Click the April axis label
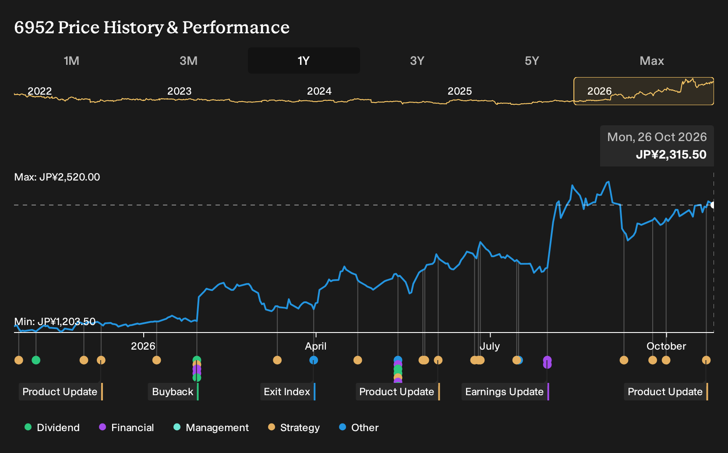The height and width of the screenshot is (453, 728). [315, 346]
